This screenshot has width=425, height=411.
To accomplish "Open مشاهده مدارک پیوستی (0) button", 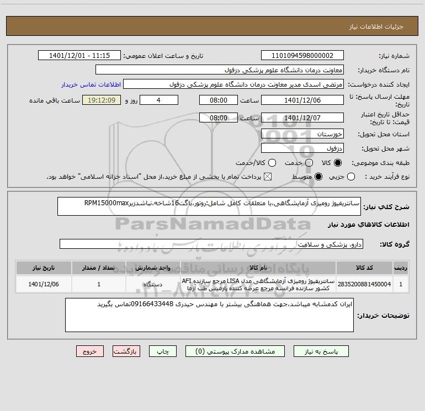I will point(235,351).
